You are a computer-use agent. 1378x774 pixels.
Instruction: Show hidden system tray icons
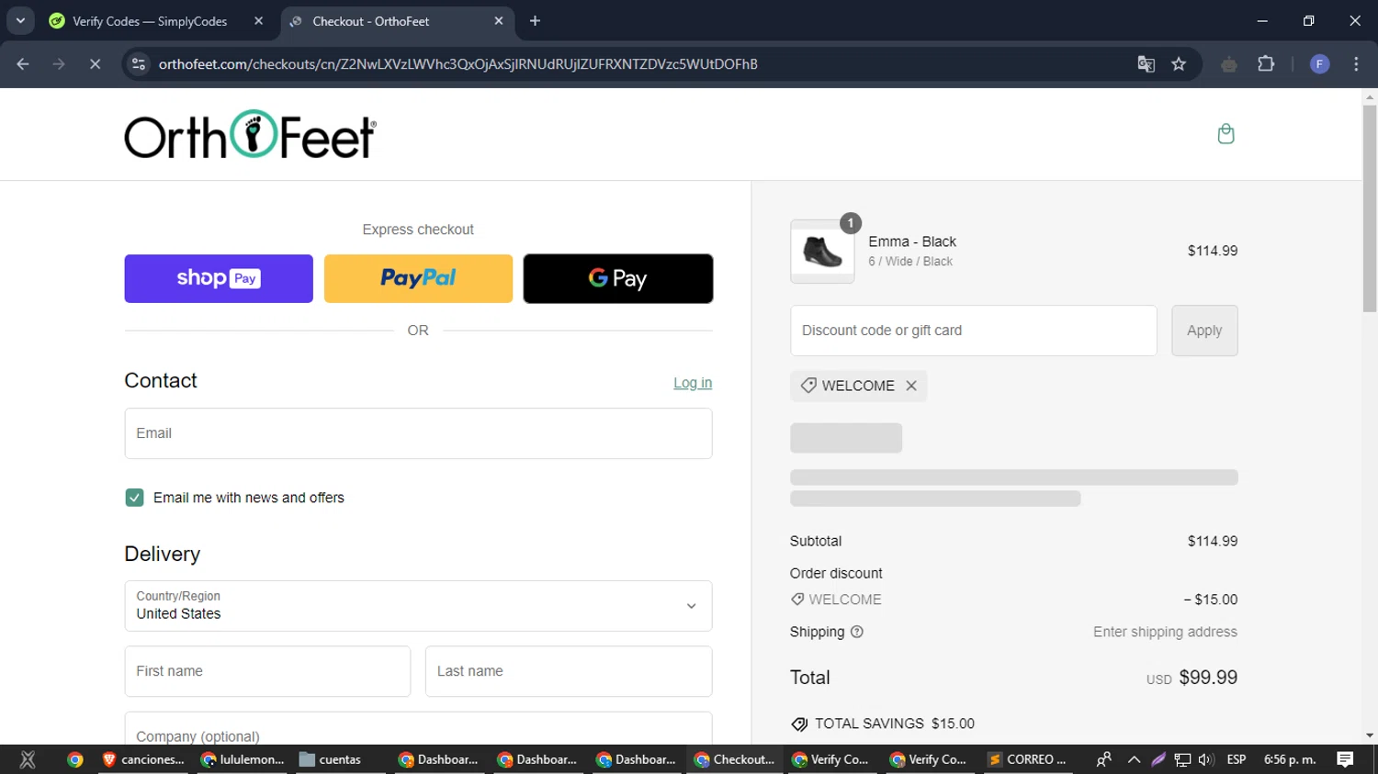[x=1134, y=759]
